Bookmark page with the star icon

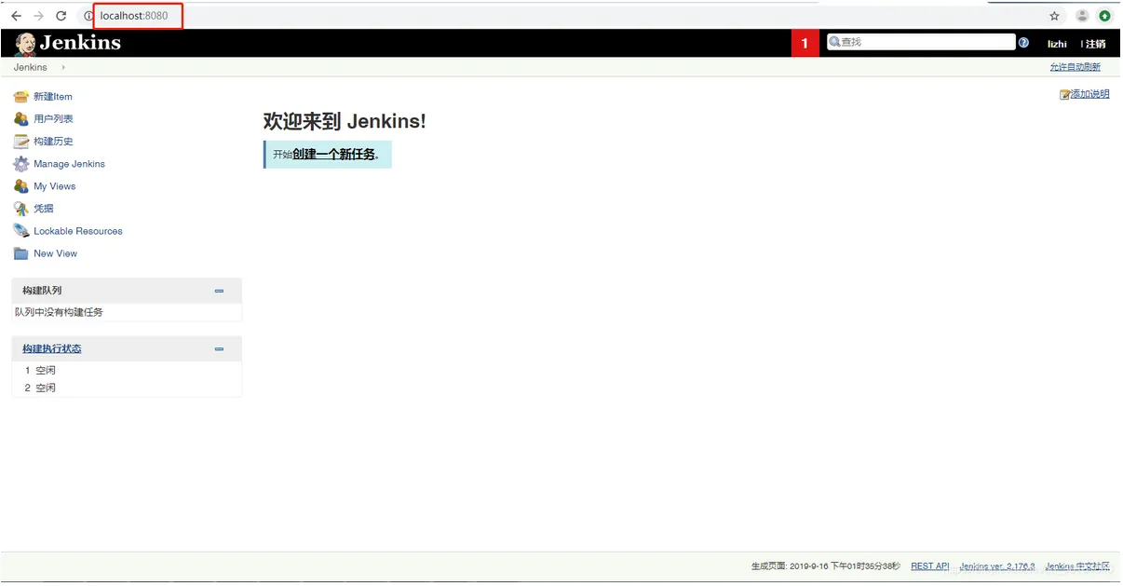point(1054,16)
